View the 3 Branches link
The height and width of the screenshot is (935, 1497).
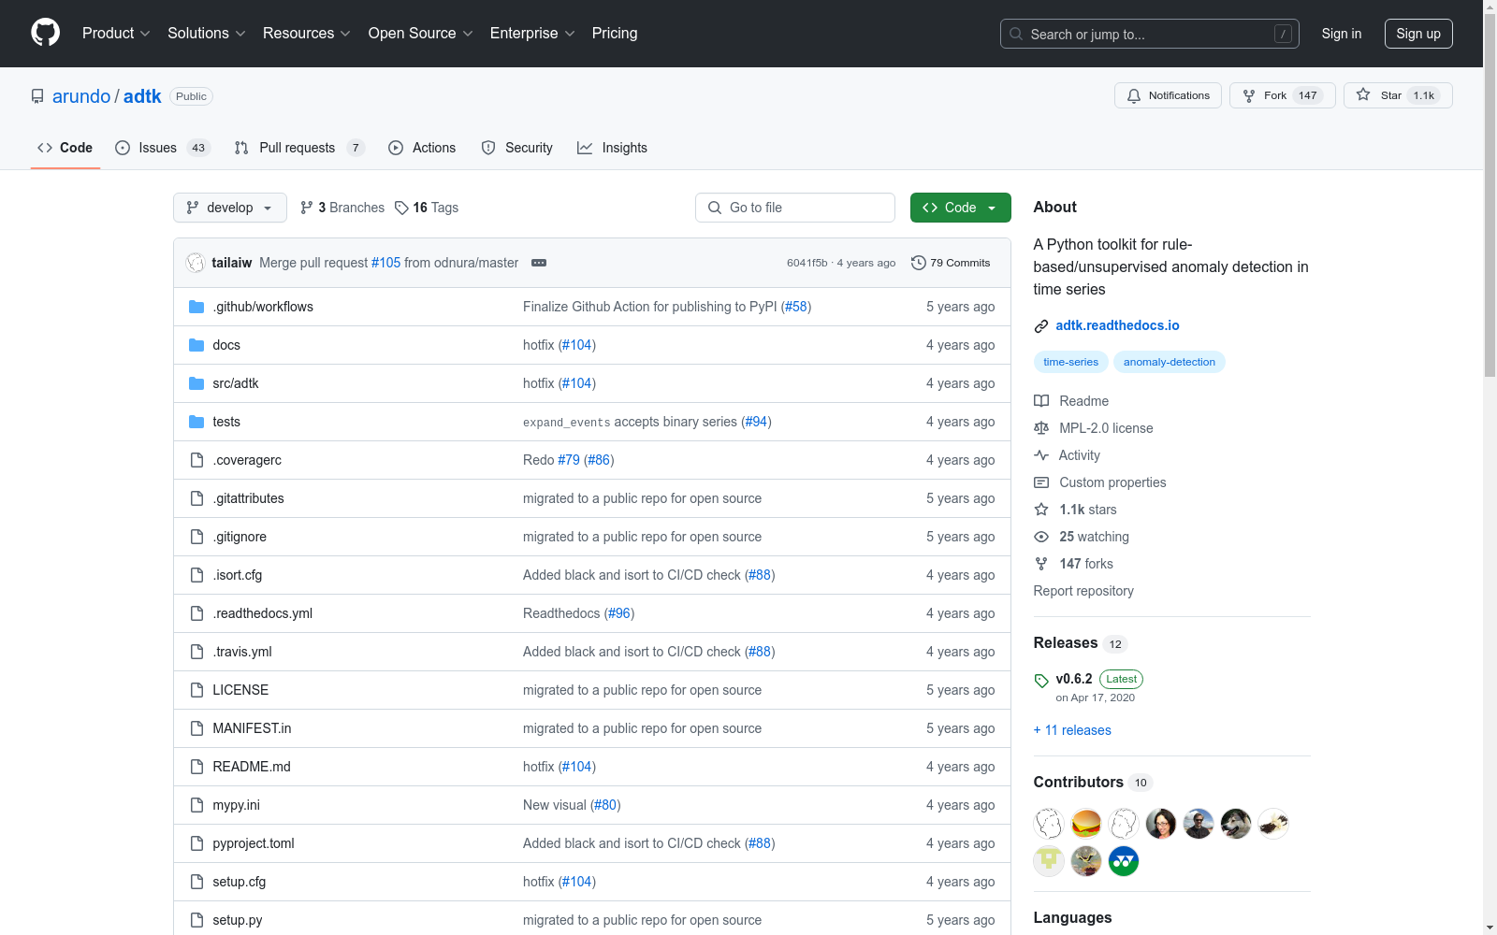(342, 208)
